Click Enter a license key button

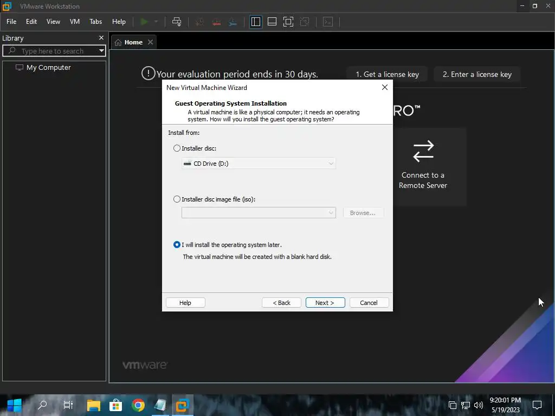pos(477,74)
